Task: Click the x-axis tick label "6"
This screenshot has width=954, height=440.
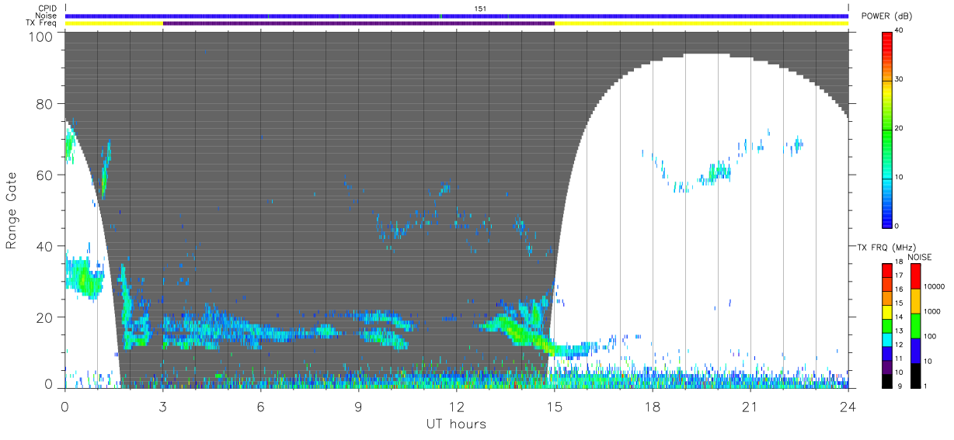Action: pyautogui.click(x=261, y=407)
